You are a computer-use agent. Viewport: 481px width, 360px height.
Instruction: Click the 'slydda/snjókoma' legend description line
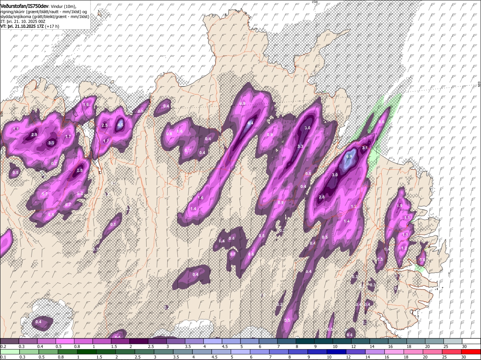click(45, 17)
